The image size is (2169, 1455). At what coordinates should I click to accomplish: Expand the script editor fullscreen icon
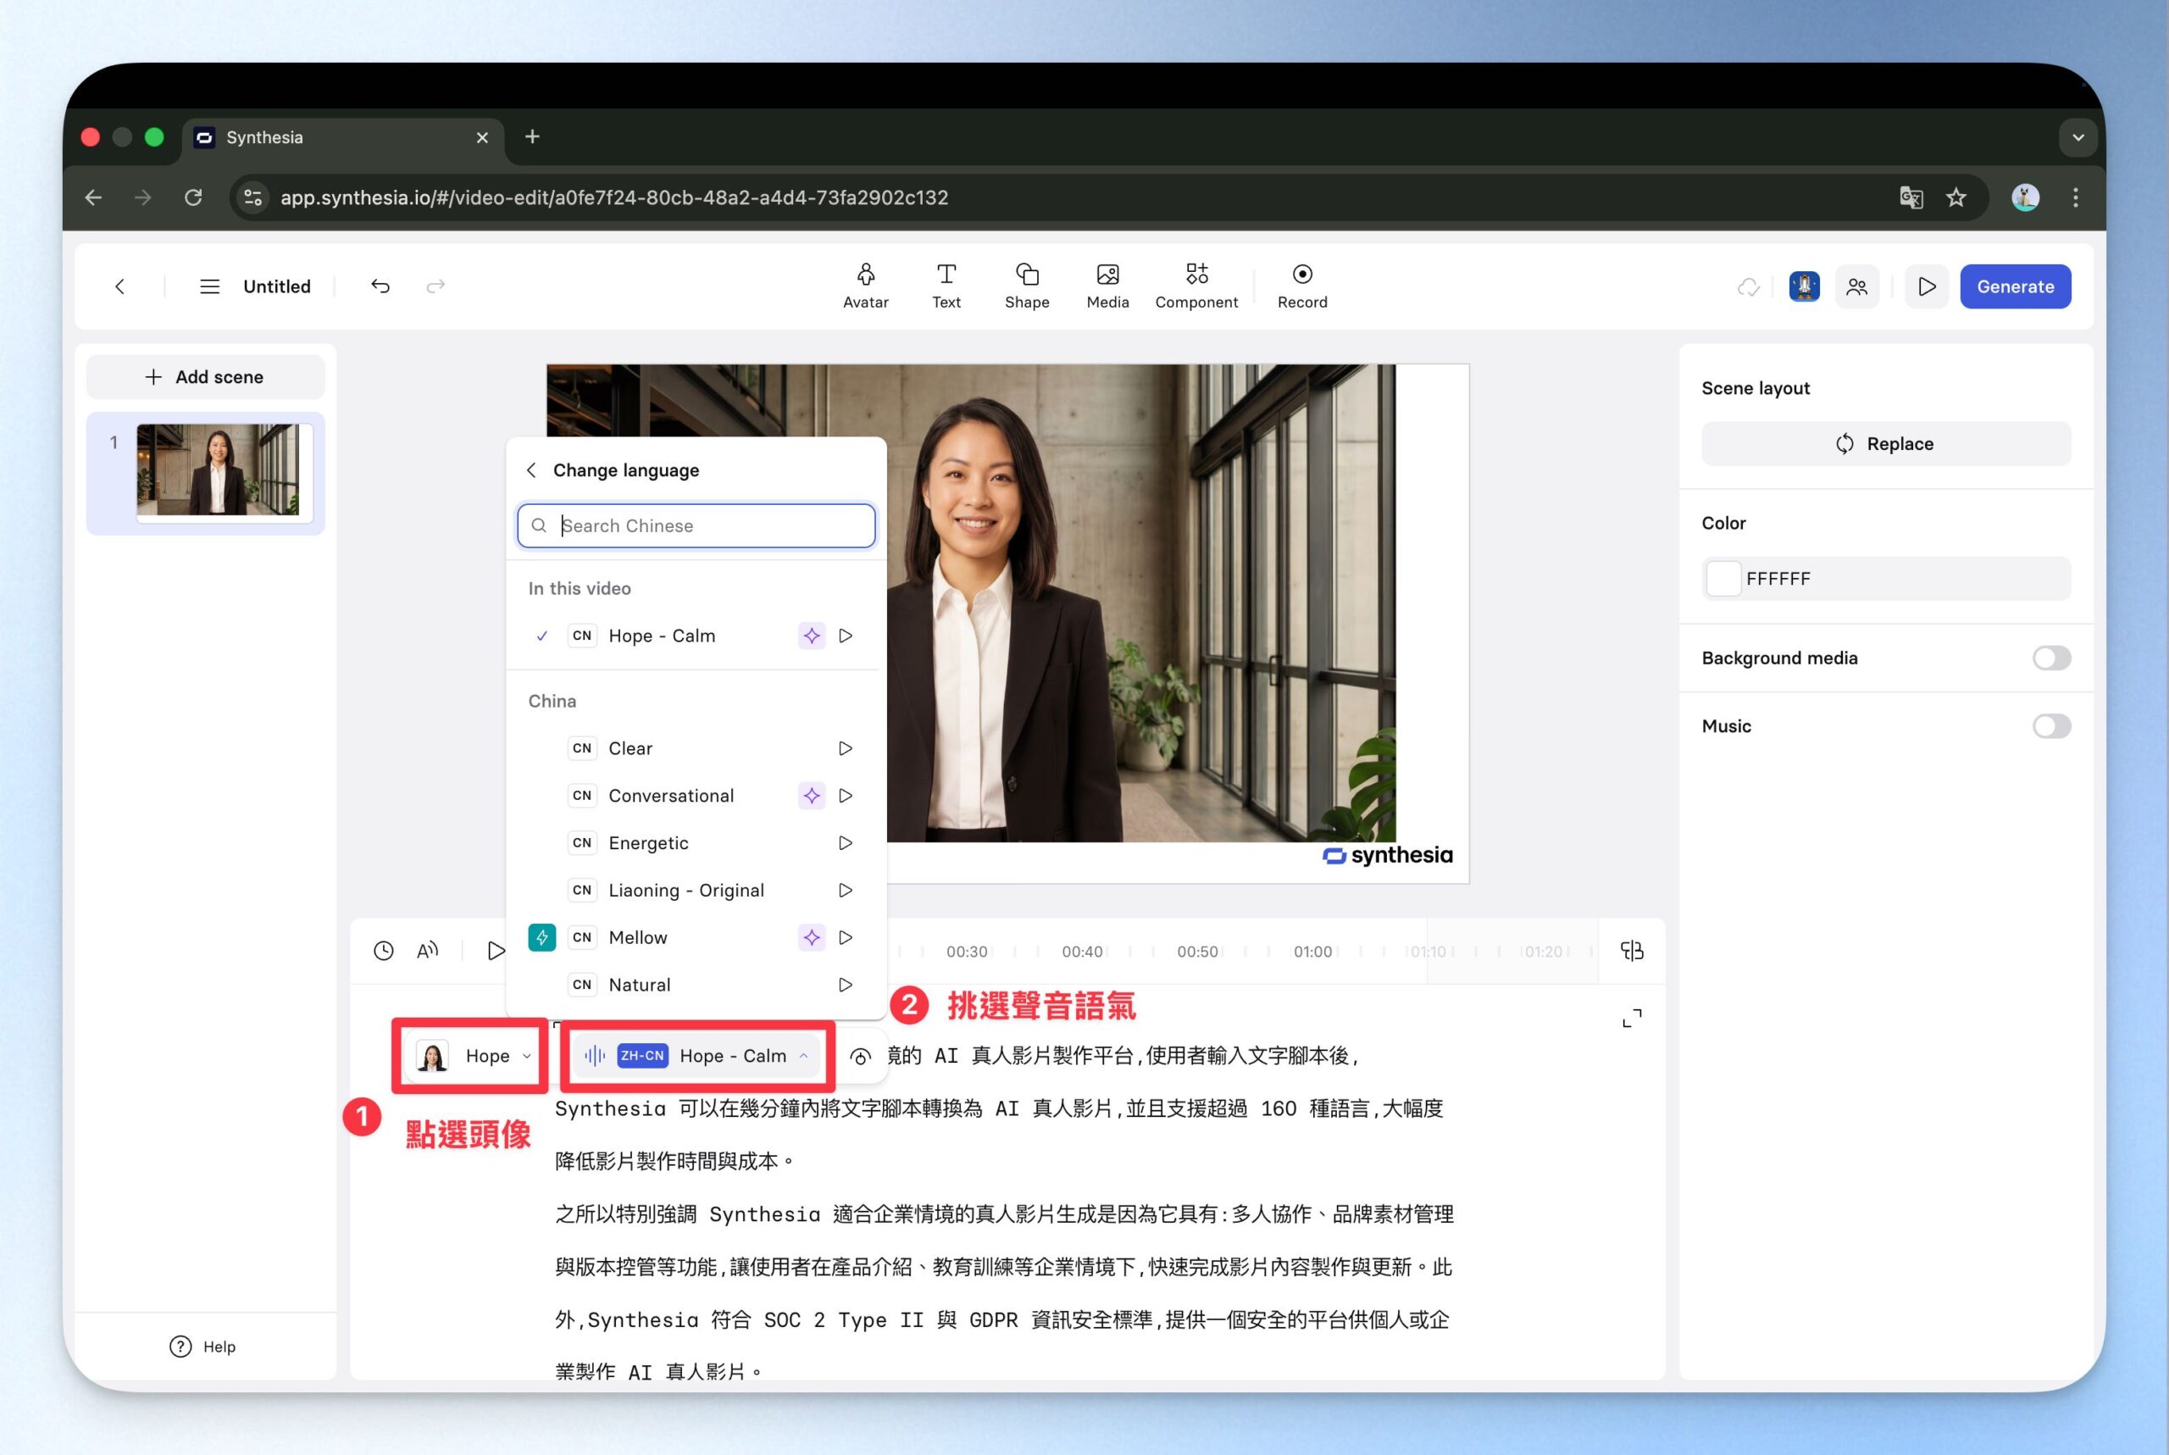pos(1632,1018)
